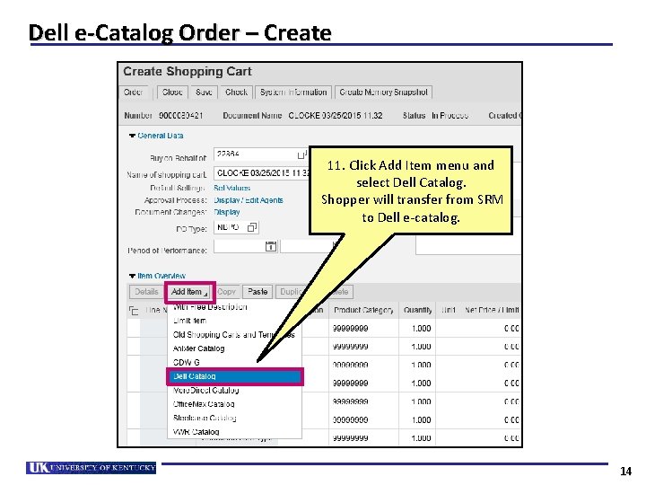Collapse the General Data section
The height and width of the screenshot is (485, 646).
click(x=132, y=136)
